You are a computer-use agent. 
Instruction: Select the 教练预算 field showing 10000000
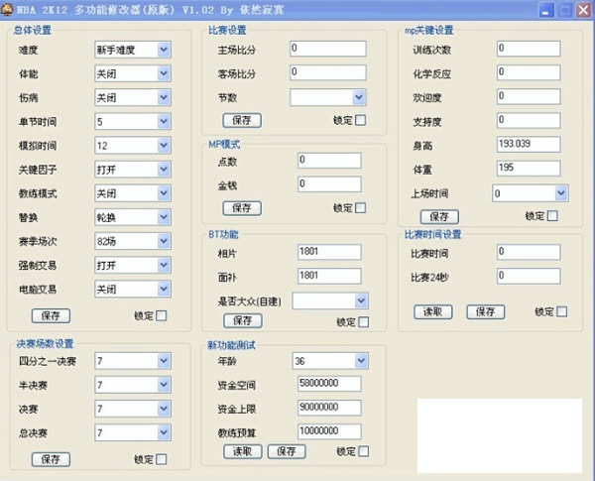pos(330,431)
